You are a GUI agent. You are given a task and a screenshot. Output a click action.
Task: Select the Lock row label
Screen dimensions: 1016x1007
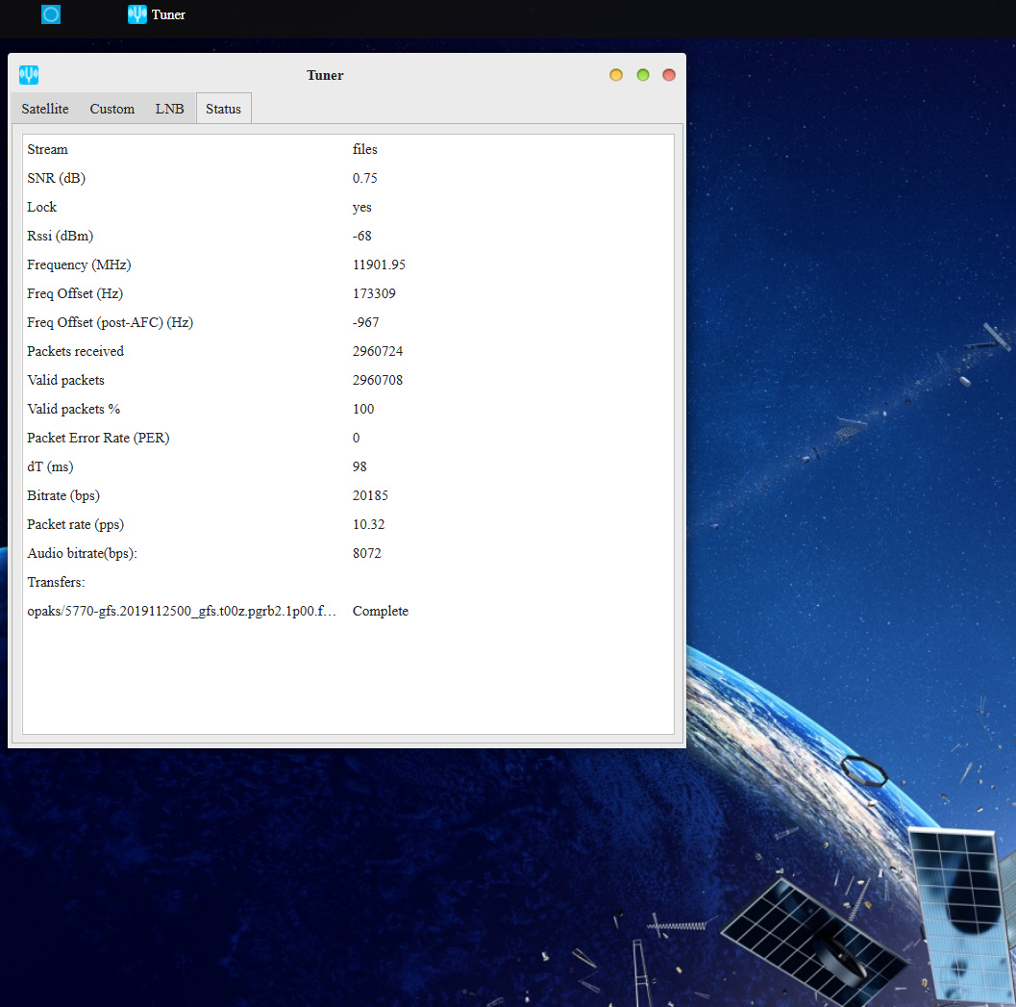point(42,207)
